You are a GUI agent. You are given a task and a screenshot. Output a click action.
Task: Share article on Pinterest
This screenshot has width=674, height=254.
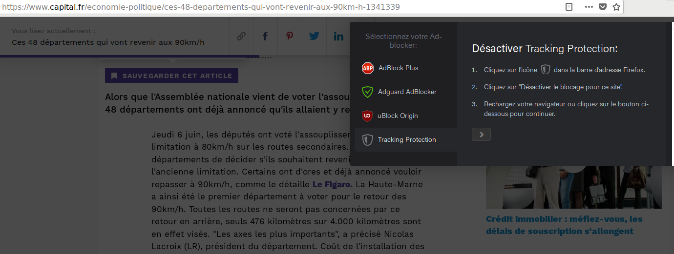point(290,36)
